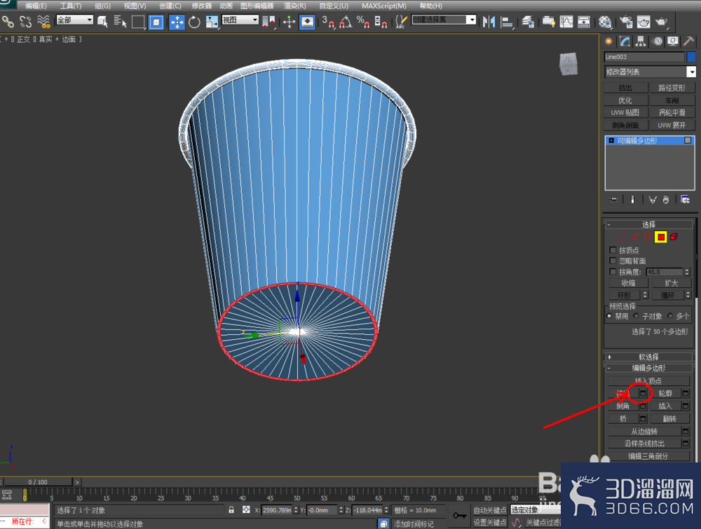Expand the 软选择 rollout
This screenshot has height=529, width=701.
pyautogui.click(x=649, y=357)
